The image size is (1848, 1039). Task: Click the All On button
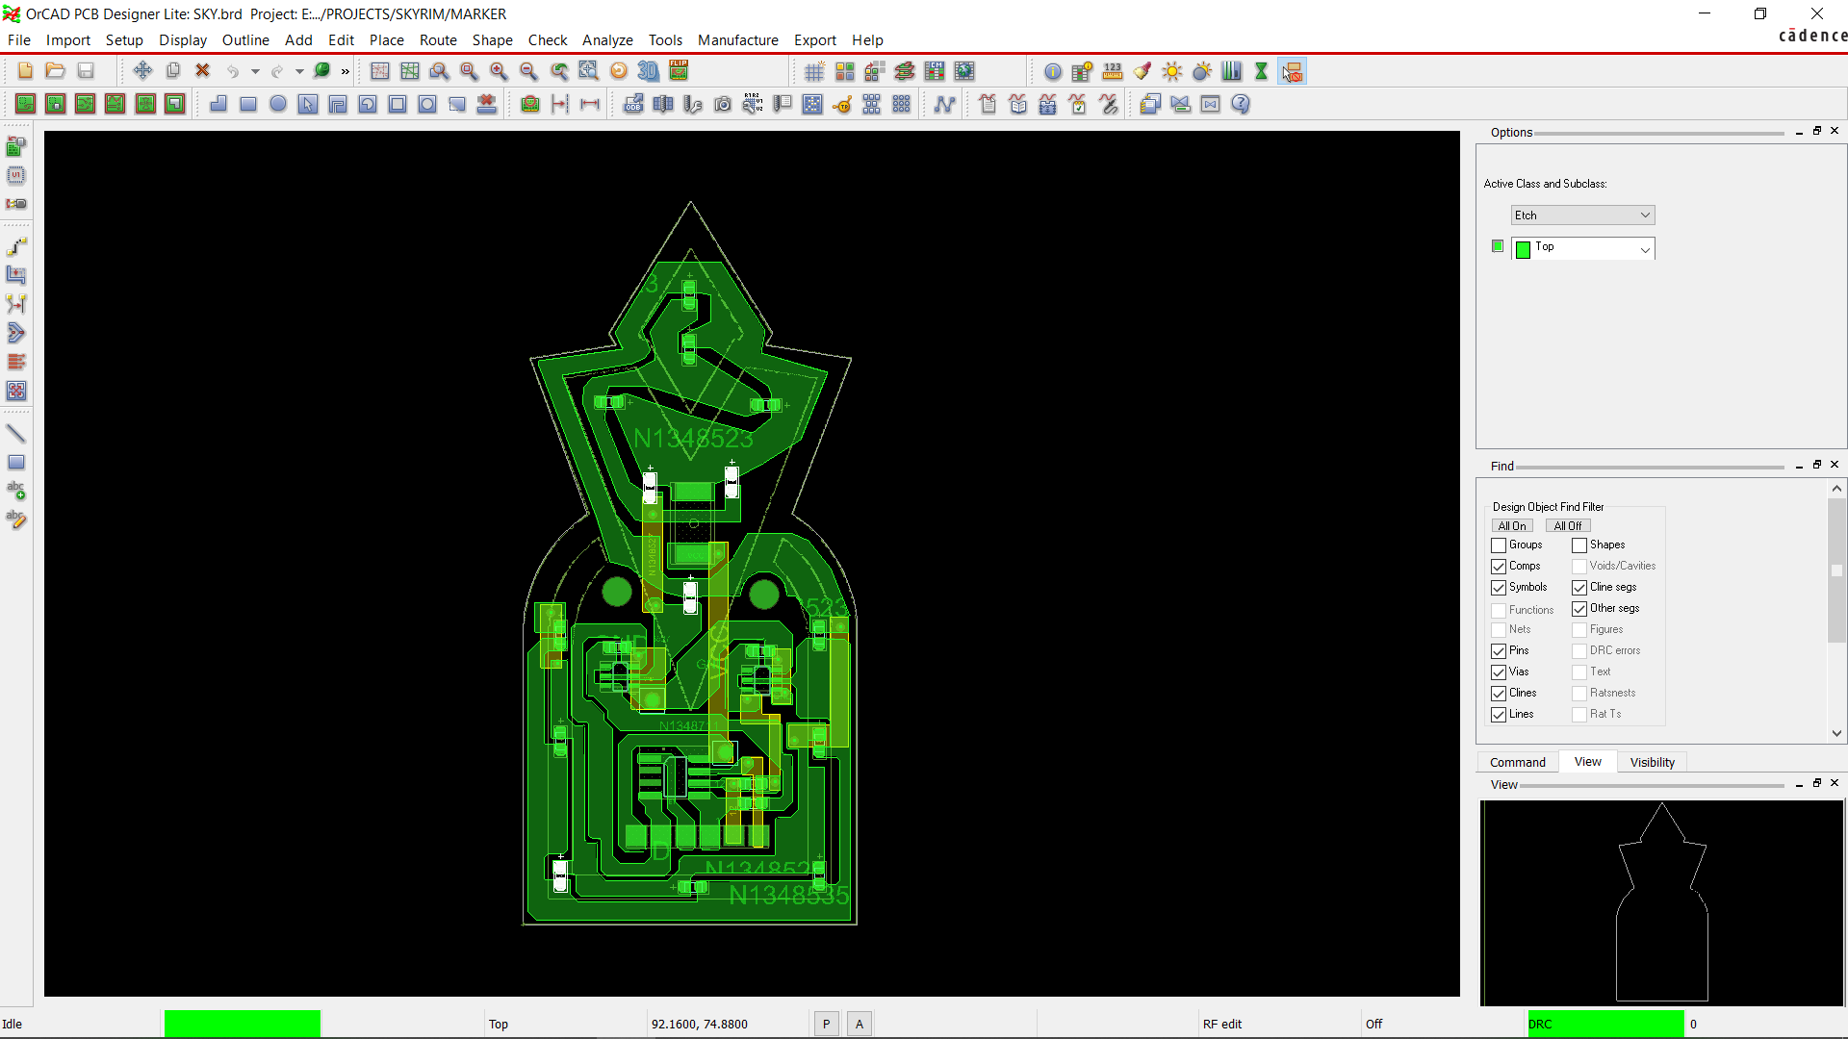click(1511, 526)
